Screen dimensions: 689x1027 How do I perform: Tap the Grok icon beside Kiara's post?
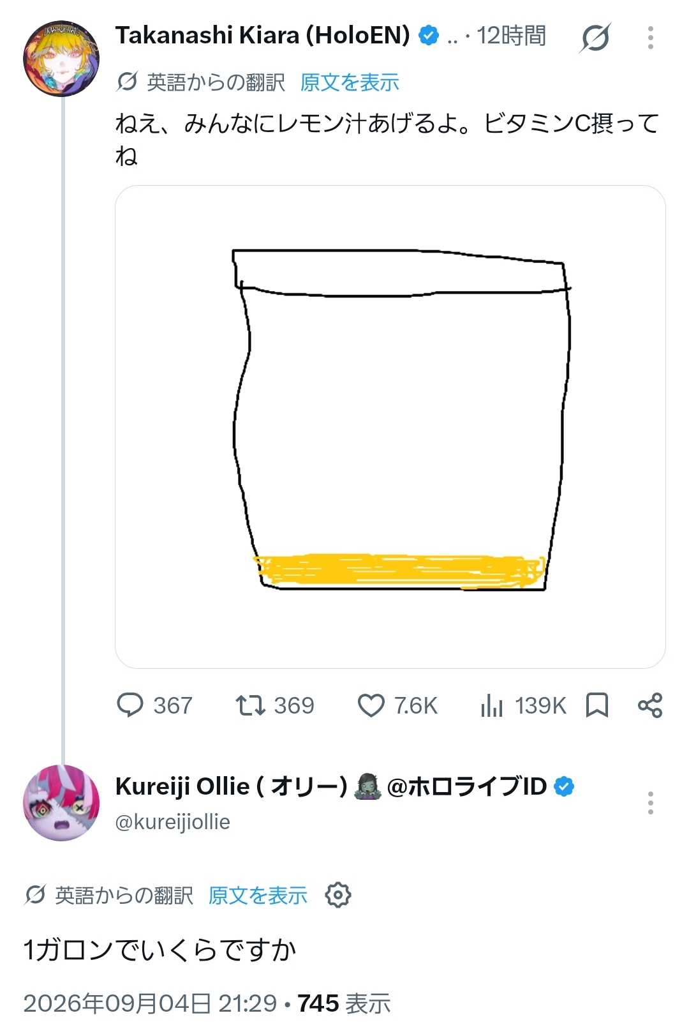(595, 38)
